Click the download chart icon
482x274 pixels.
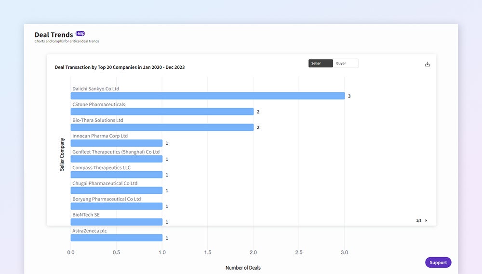427,64
